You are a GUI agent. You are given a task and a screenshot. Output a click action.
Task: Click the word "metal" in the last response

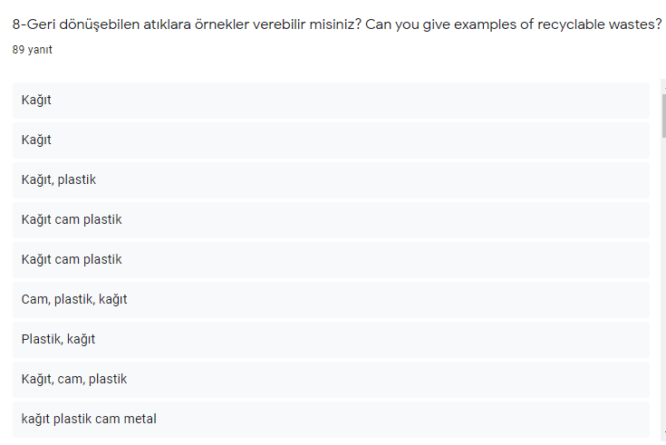point(140,419)
